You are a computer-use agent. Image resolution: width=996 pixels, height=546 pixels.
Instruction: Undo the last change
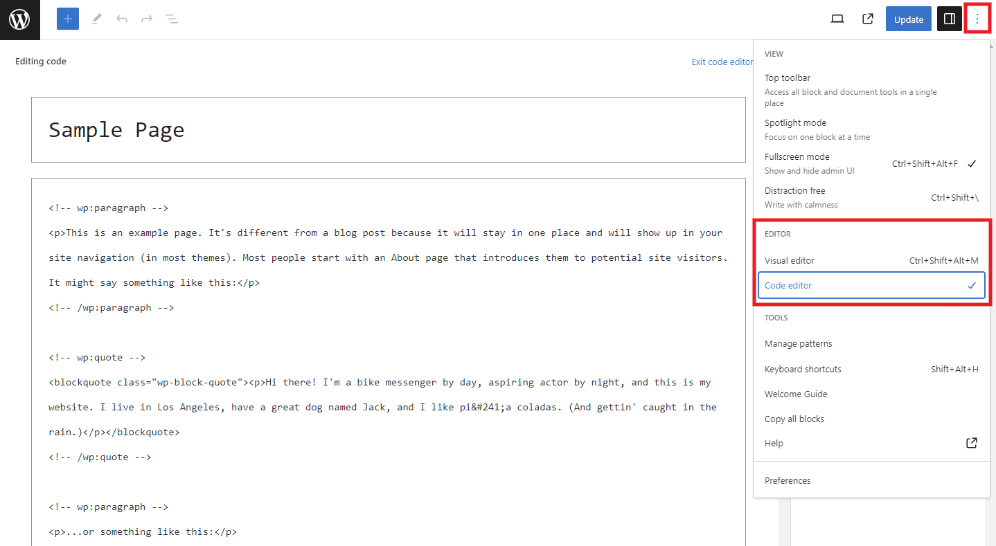(121, 19)
